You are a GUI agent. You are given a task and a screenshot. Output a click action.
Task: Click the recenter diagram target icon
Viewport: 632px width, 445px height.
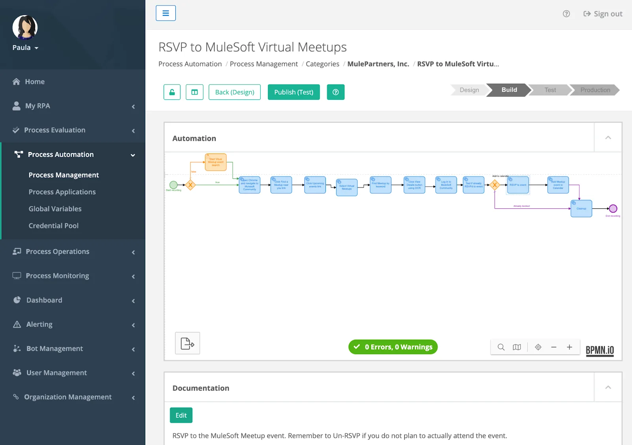click(538, 347)
